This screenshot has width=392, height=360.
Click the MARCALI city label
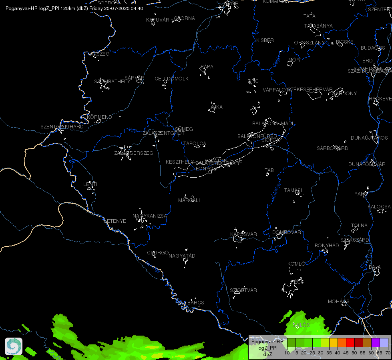point(189,200)
